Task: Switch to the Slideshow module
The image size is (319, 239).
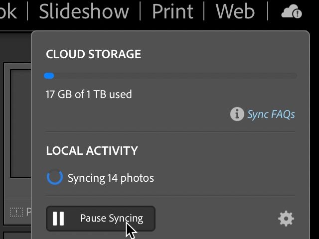Action: click(84, 11)
